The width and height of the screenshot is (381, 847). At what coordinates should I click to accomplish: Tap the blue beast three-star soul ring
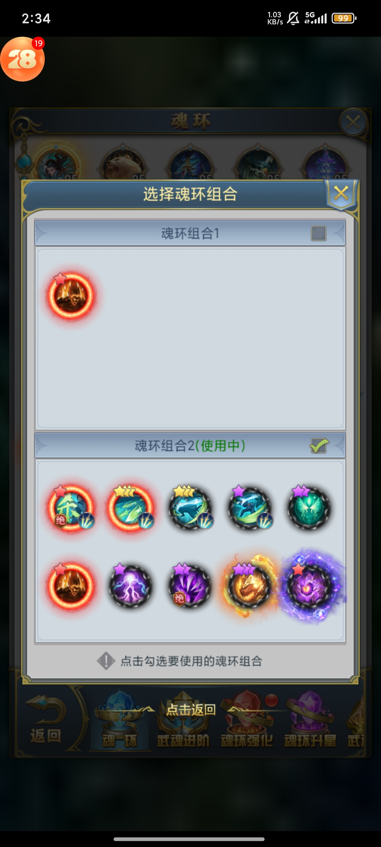(190, 508)
